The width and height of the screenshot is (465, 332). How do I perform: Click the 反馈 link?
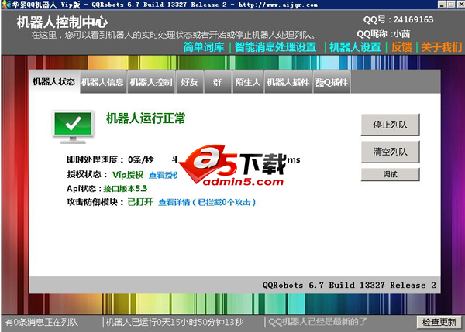point(401,47)
